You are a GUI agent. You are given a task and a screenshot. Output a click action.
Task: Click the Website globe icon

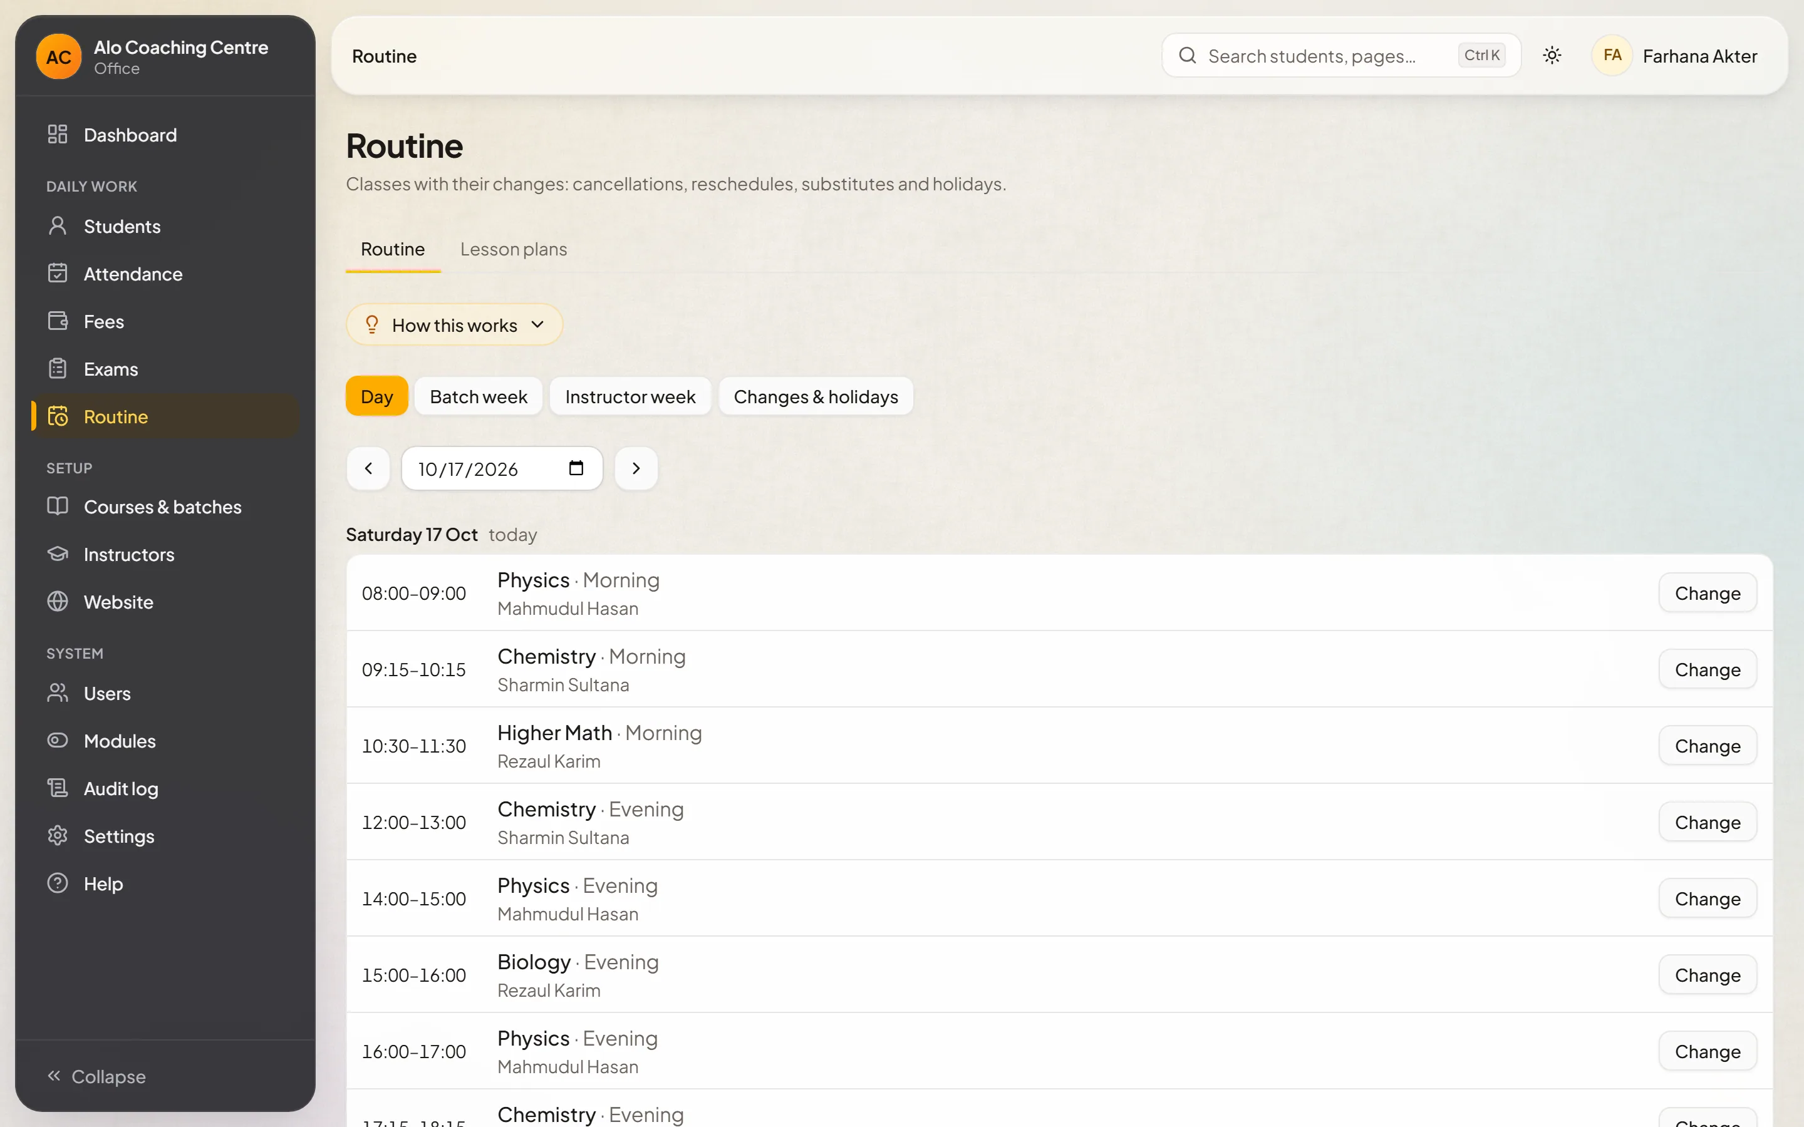tap(58, 602)
